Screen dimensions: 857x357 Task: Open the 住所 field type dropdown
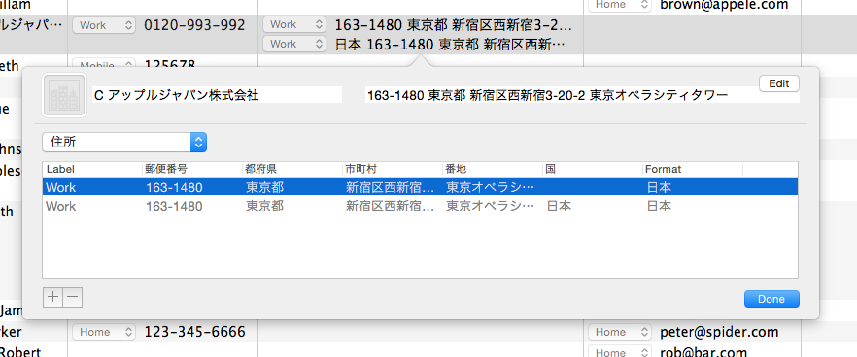pos(124,143)
